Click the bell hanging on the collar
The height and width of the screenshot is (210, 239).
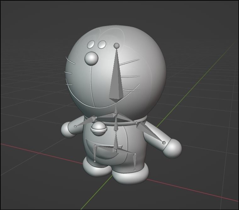coord(99,129)
